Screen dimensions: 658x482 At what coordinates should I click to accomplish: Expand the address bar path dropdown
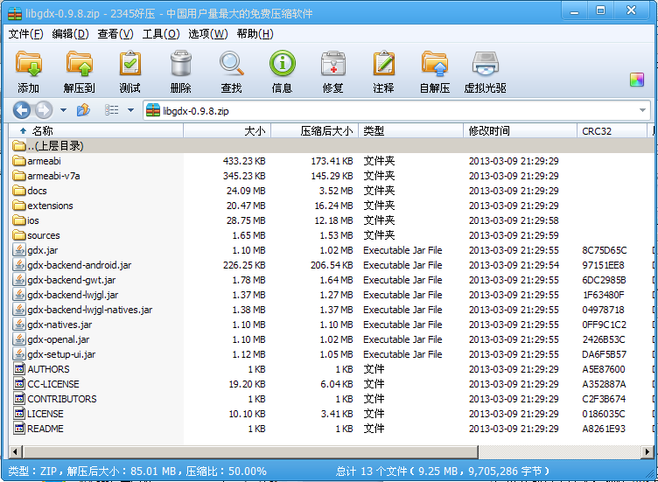pyautogui.click(x=642, y=110)
